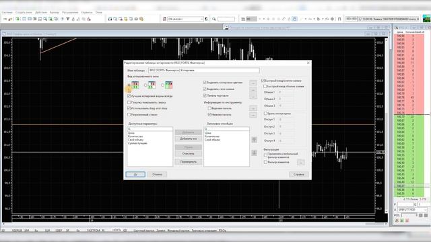This screenshot has height=242, width=431.
Task: Click the highlighted active icon in the chart toolbar
Action: click(x=294, y=19)
